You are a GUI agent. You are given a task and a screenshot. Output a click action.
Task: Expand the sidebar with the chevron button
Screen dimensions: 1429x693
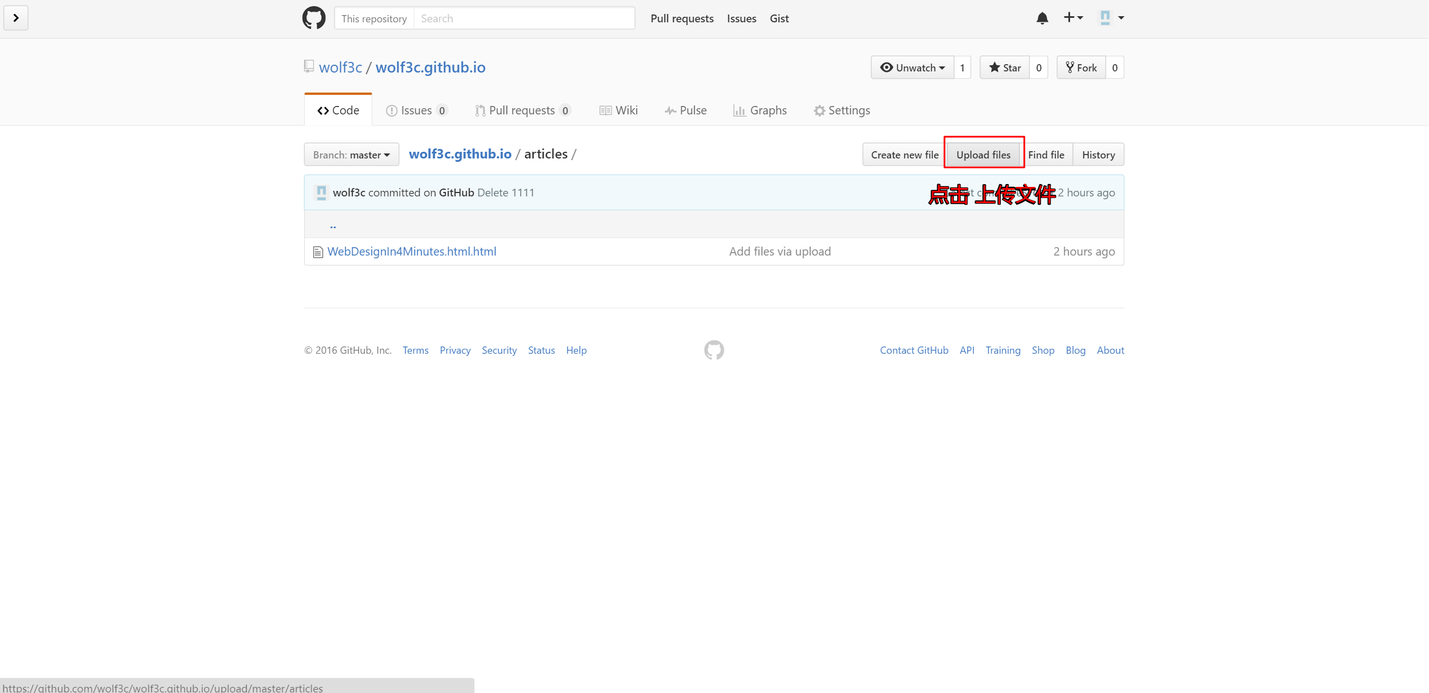[16, 18]
